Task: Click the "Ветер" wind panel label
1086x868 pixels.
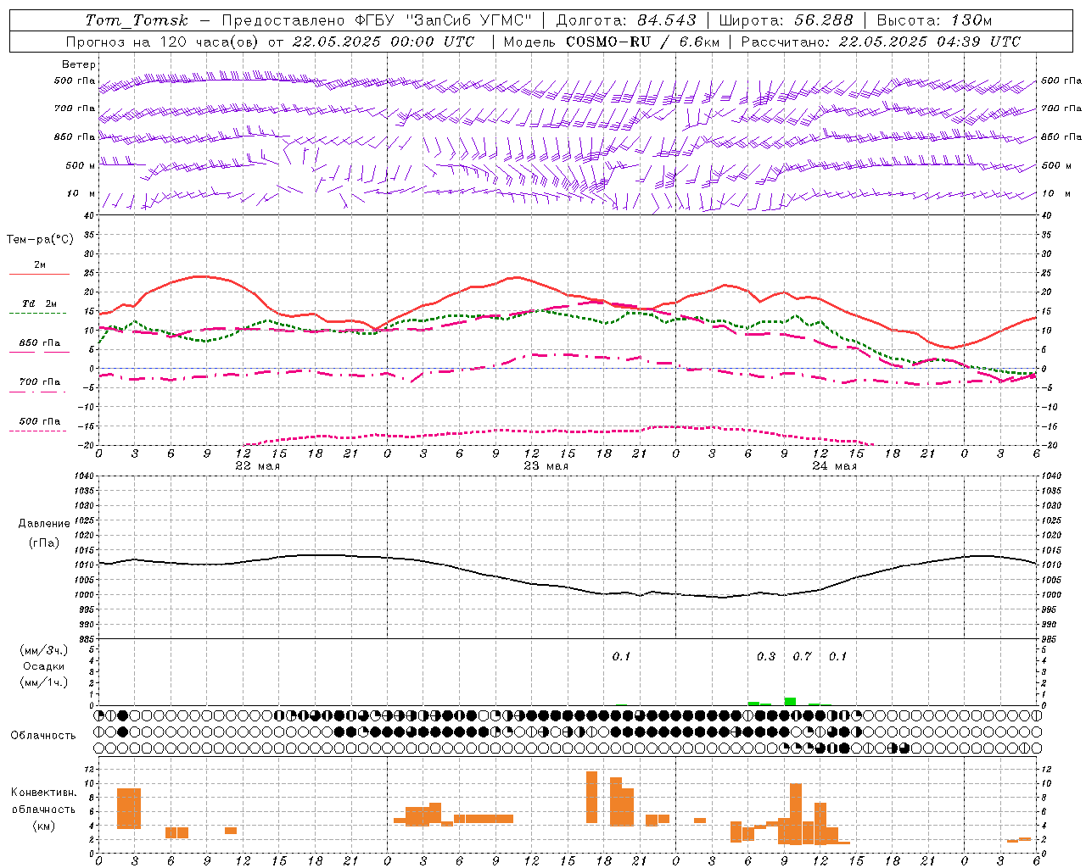Action: [79, 64]
